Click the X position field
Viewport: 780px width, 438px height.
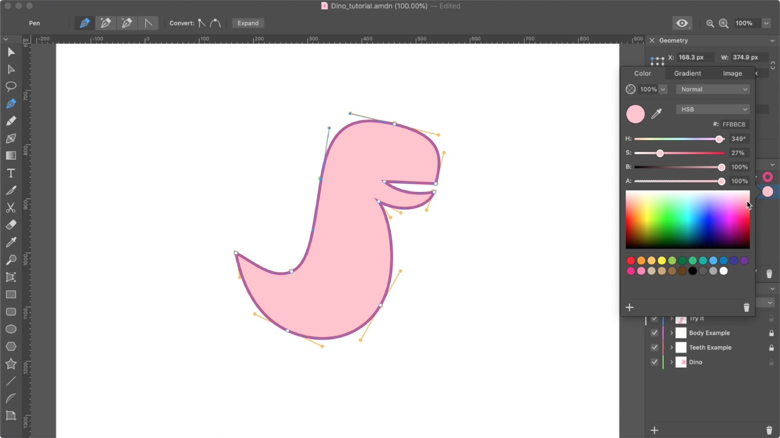click(695, 58)
